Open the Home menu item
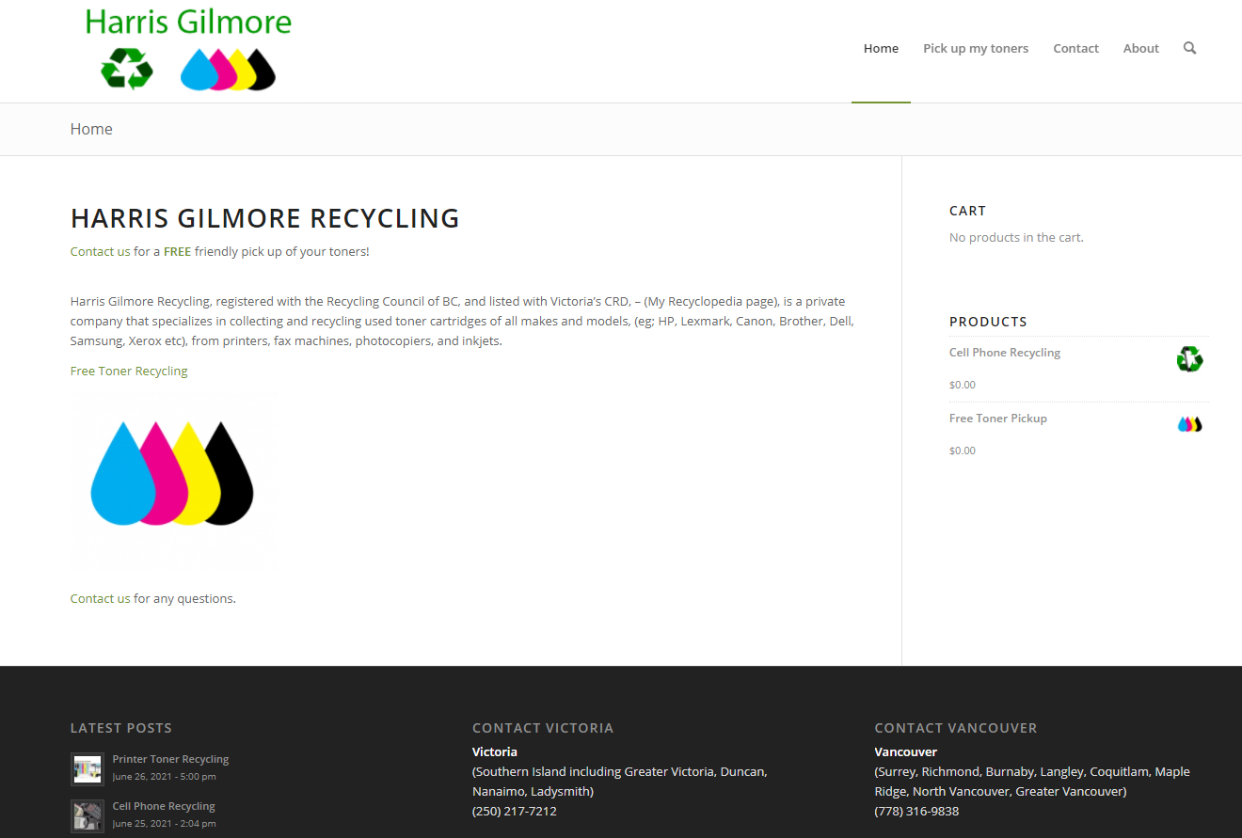This screenshot has width=1242, height=838. coord(881,48)
